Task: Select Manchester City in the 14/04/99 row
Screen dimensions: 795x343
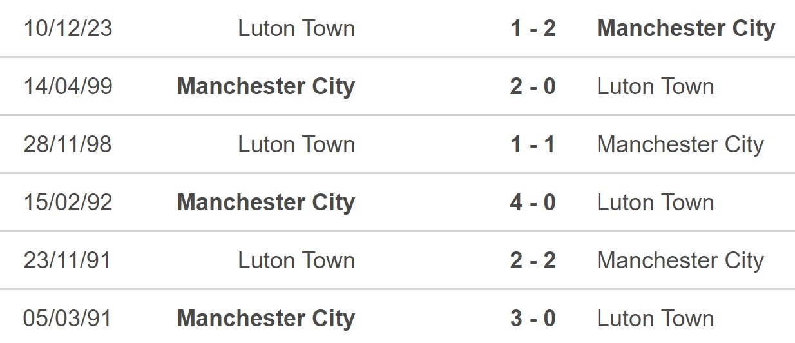Action: (266, 87)
